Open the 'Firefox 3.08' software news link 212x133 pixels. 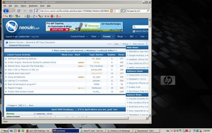(134, 87)
